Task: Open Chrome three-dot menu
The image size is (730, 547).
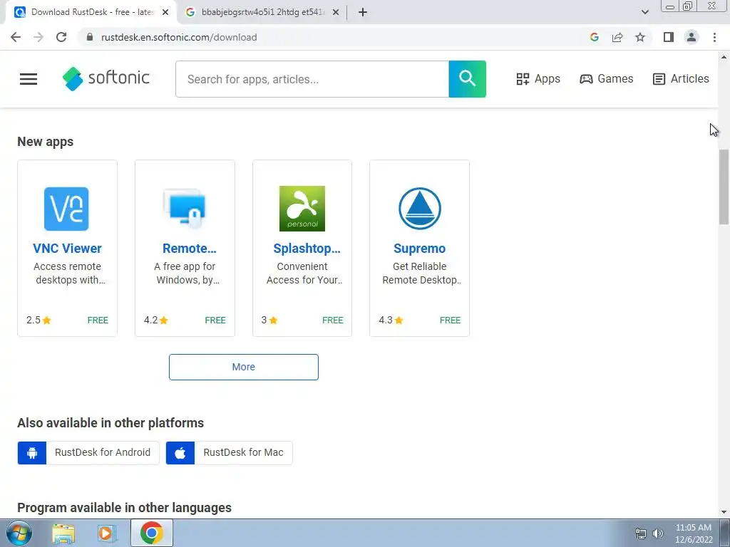Action: pyautogui.click(x=714, y=37)
